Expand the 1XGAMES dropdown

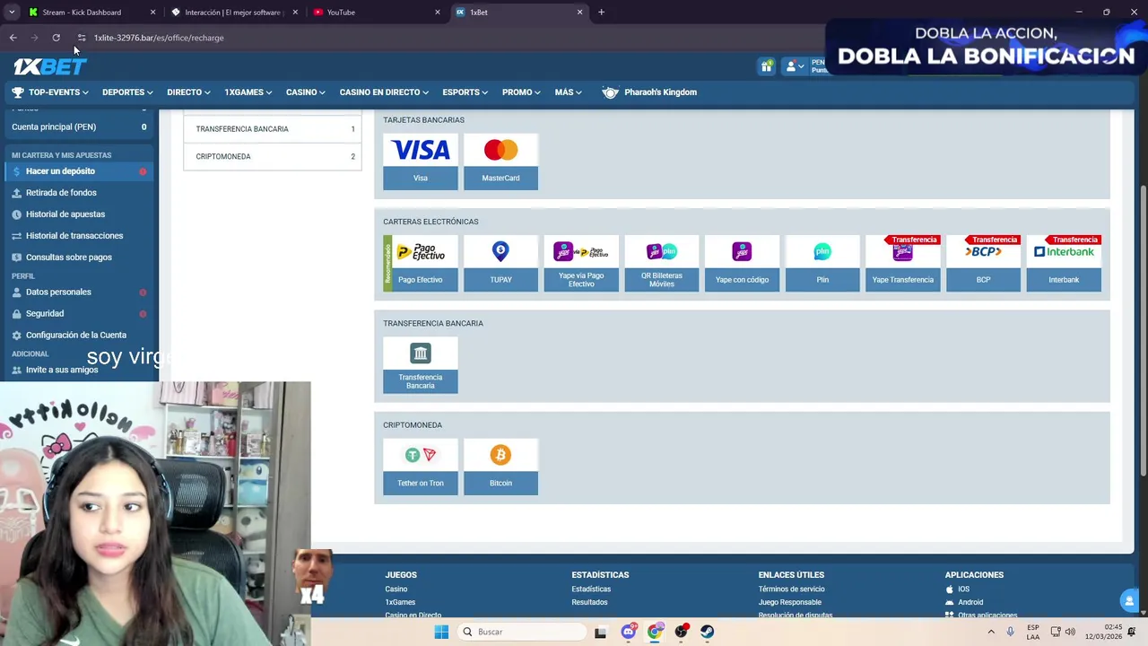click(x=248, y=92)
